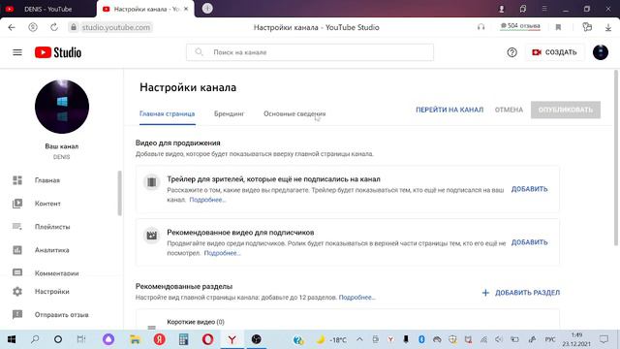The height and width of the screenshot is (349, 620).
Task: Click the Bluetooth tray icon
Action: (x=421, y=339)
